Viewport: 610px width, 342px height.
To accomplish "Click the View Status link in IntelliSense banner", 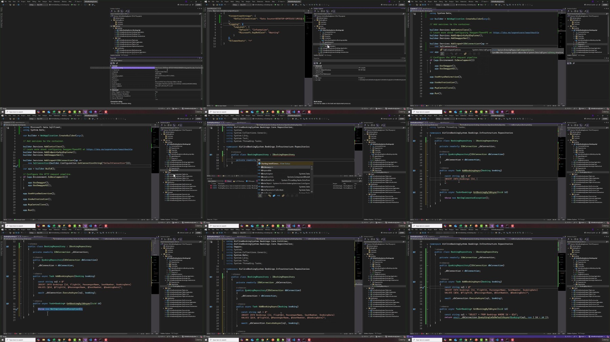I will 285,163.
